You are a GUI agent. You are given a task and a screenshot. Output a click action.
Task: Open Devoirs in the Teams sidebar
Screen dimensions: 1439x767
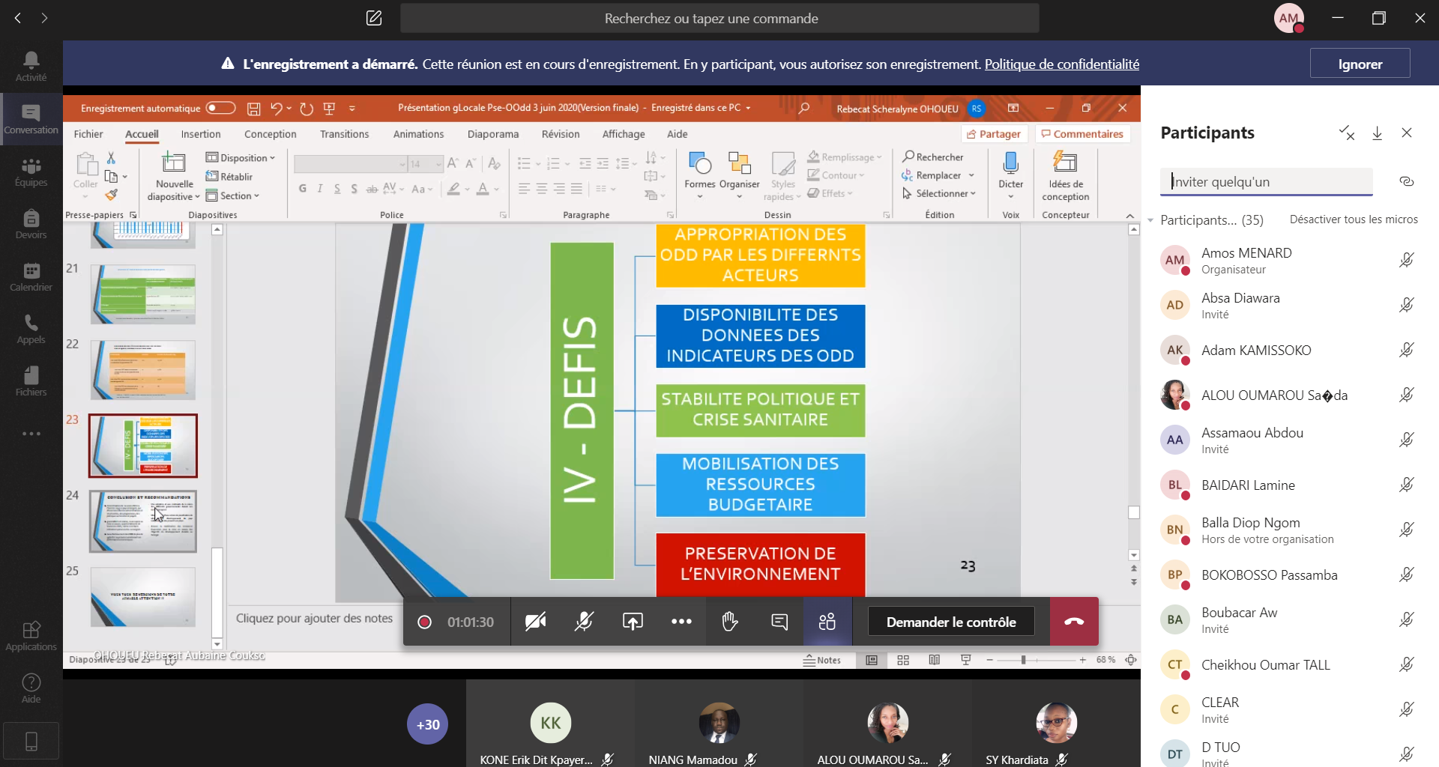tap(31, 224)
